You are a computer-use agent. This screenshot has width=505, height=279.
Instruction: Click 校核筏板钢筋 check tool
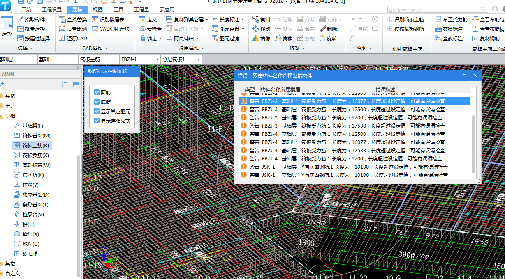[405, 29]
